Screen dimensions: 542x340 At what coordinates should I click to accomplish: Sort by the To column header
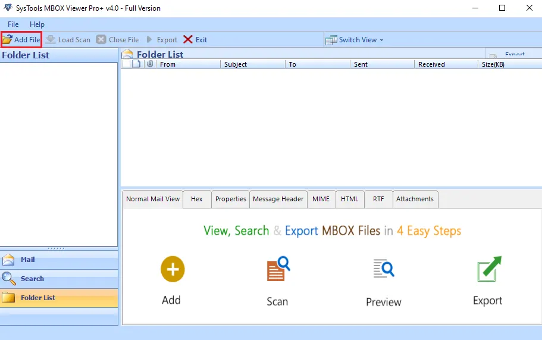click(x=317, y=64)
